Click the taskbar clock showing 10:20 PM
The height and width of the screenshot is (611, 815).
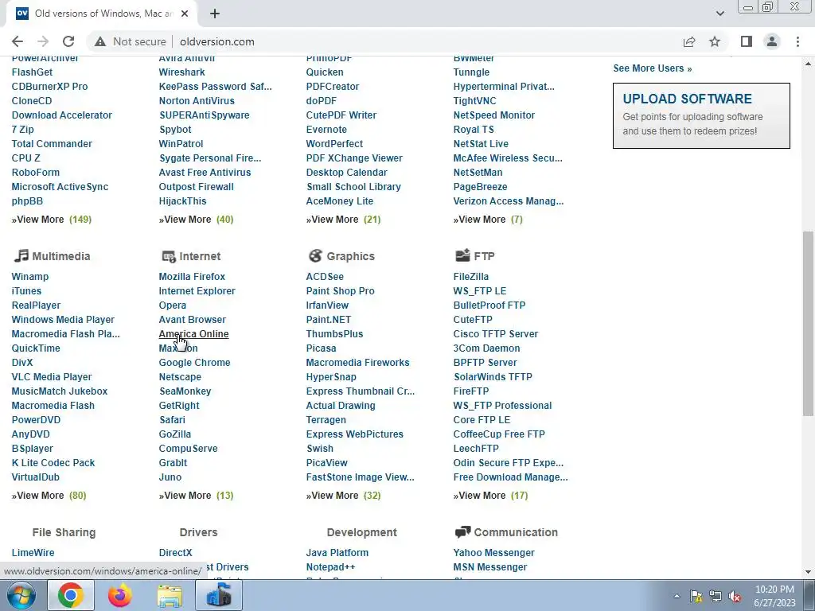tap(774, 596)
